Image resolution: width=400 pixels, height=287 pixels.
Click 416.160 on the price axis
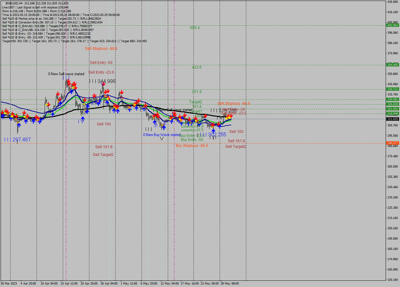(392, 12)
